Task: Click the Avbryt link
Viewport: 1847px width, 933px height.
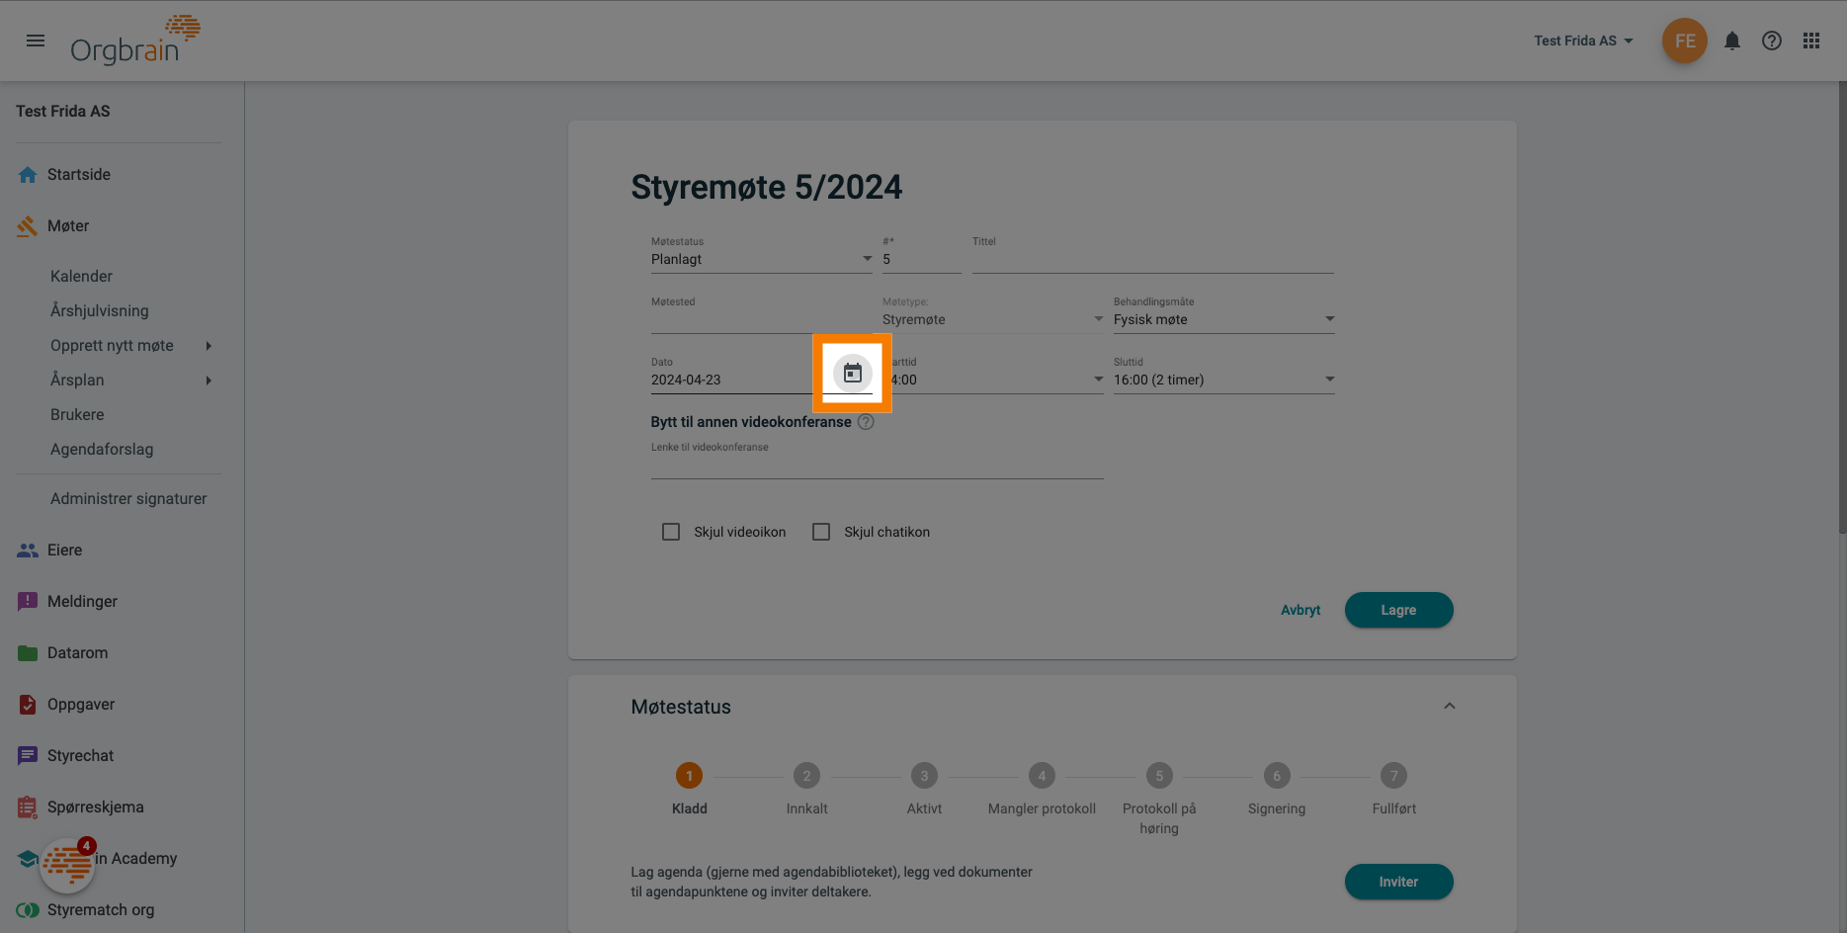Action: click(x=1301, y=610)
